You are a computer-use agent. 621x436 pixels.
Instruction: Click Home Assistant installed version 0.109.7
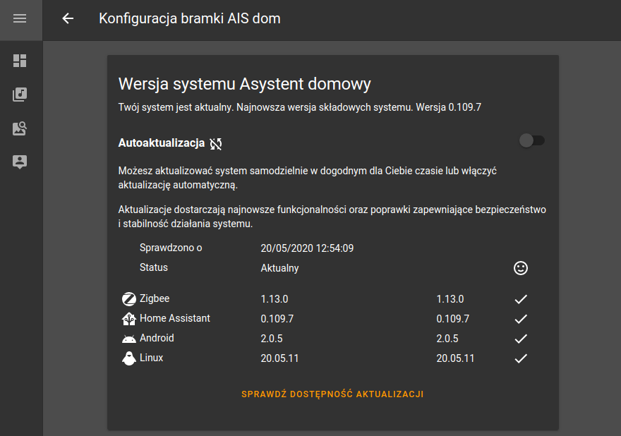[277, 319]
